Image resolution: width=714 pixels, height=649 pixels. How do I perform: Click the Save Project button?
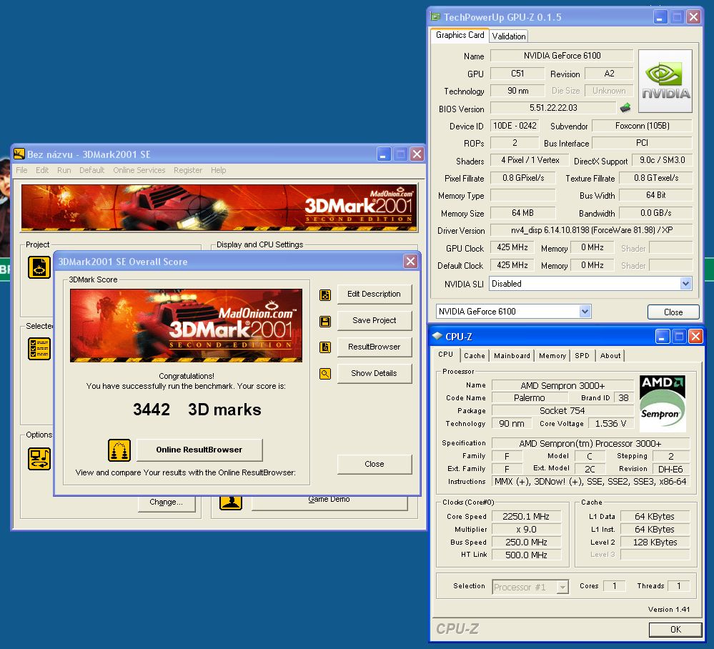(x=375, y=321)
